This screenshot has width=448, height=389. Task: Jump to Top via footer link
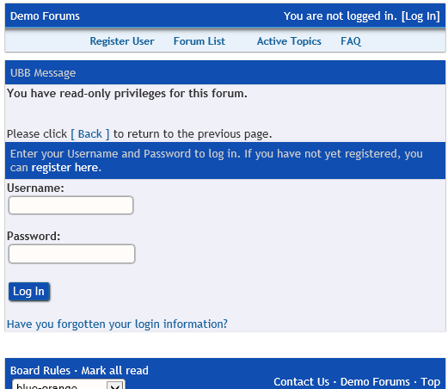[431, 382]
